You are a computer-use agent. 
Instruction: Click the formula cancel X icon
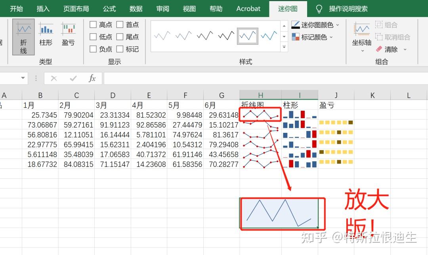[x=54, y=78]
